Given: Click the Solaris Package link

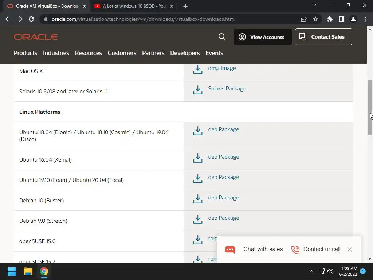Looking at the screenshot, I should 227,89.
